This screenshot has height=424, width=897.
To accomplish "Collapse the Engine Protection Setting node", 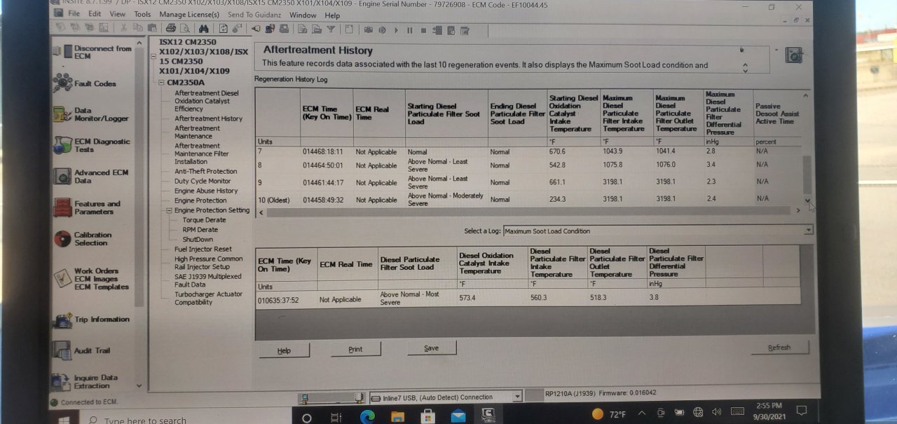I will click(169, 210).
